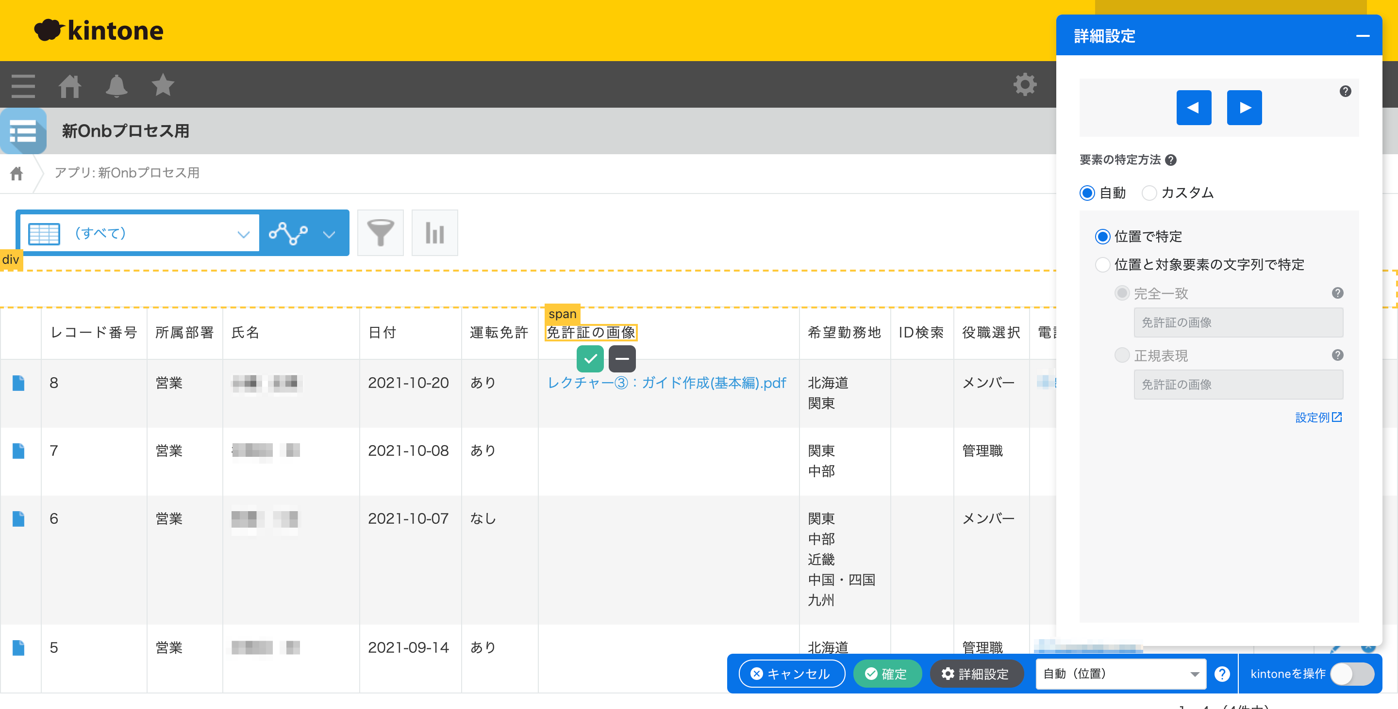Open the 自動（位置） dropdown

click(x=1121, y=674)
